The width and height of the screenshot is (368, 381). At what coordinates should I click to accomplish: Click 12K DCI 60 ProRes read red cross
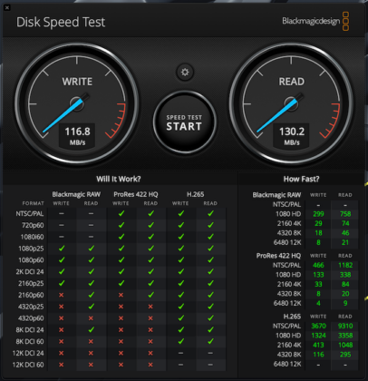(x=150, y=365)
